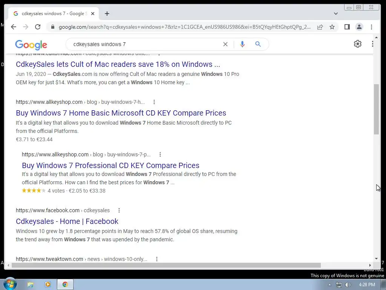Clear the Google search box
The height and width of the screenshot is (290, 386).
click(x=225, y=44)
